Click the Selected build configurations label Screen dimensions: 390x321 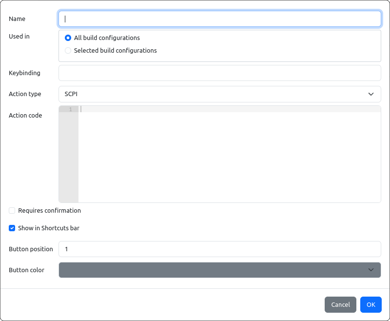[x=116, y=51]
